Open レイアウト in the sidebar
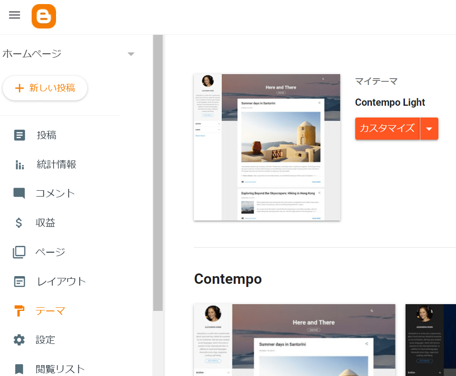Image resolution: width=456 pixels, height=376 pixels. tap(61, 282)
